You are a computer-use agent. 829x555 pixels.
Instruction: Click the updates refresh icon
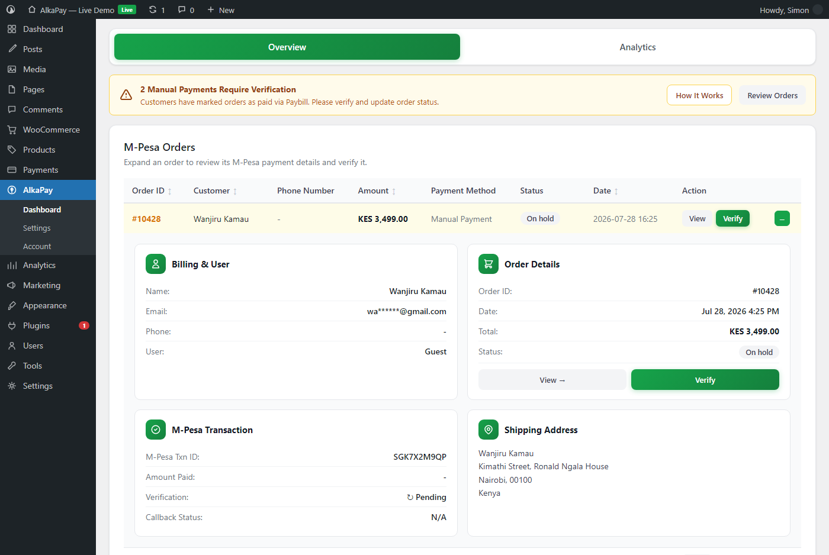tap(153, 9)
